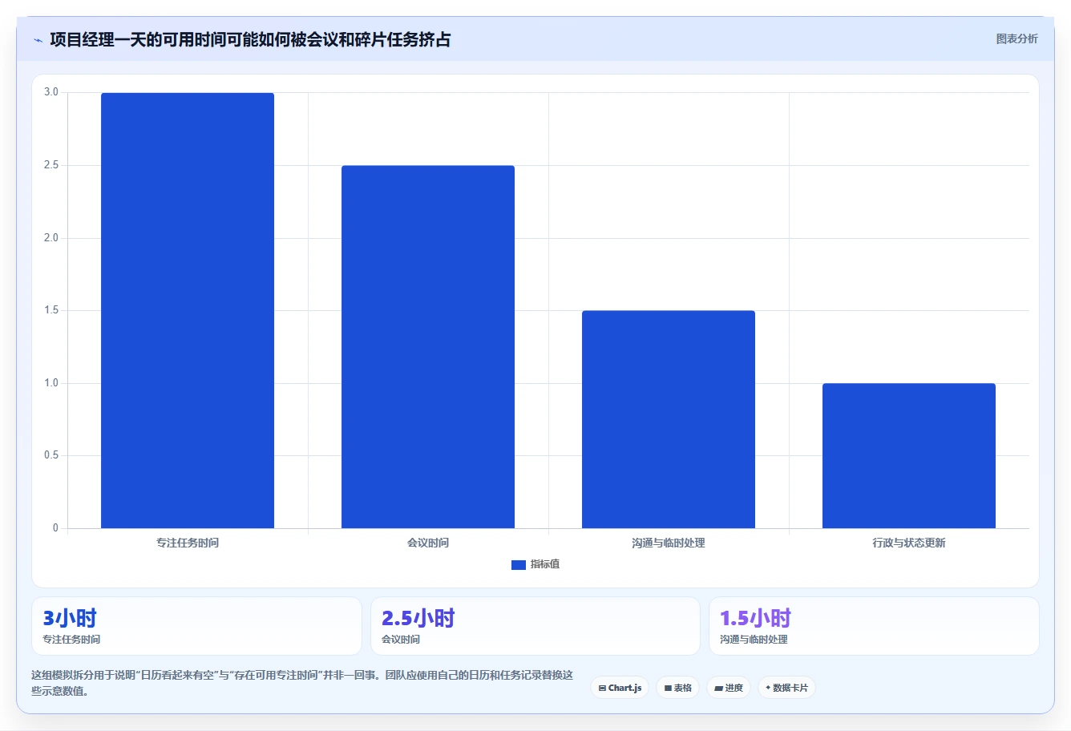Select the 行政与状态更新 bar in the chart

[x=909, y=455]
